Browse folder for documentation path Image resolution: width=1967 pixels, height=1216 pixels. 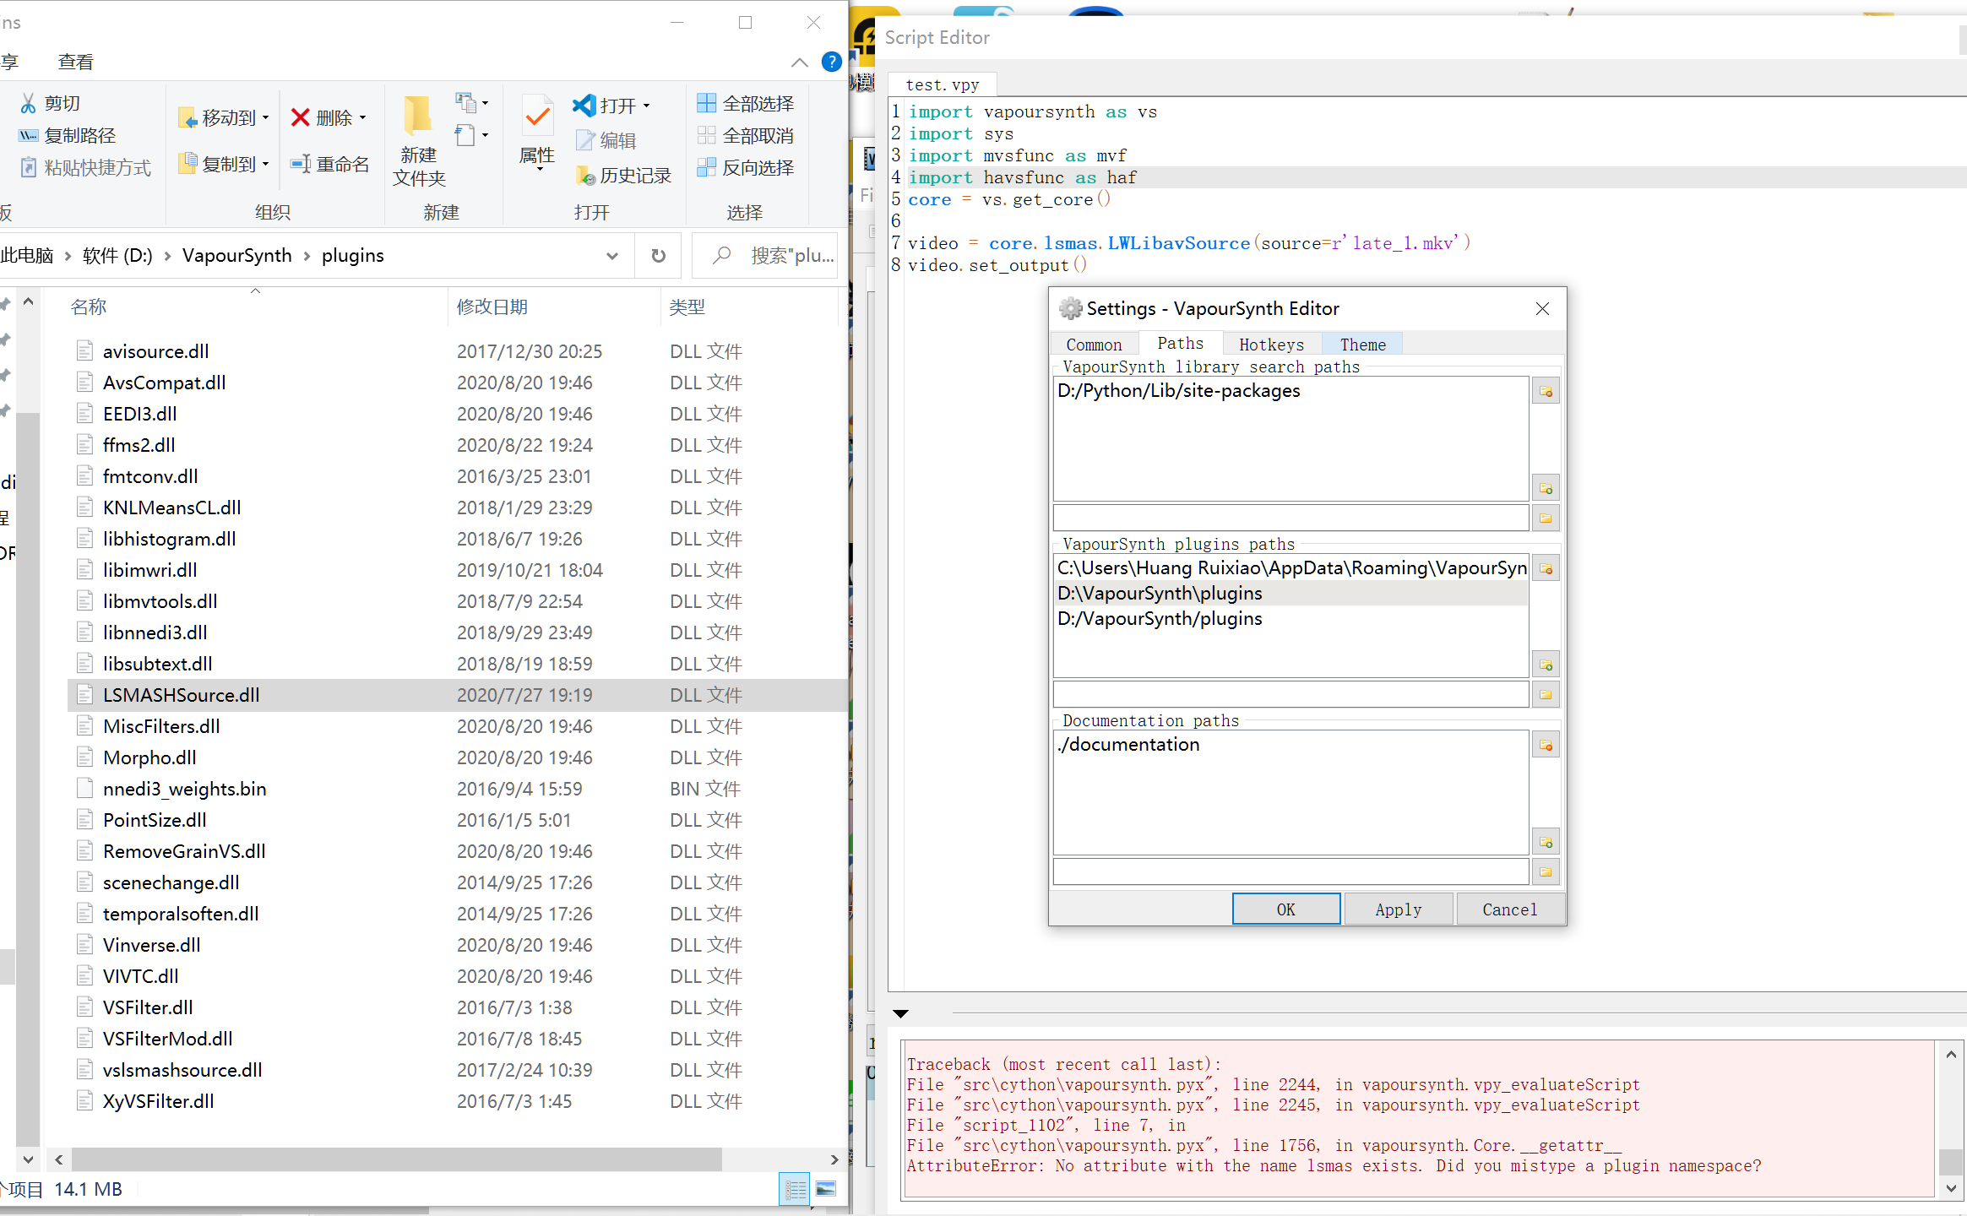point(1546,872)
